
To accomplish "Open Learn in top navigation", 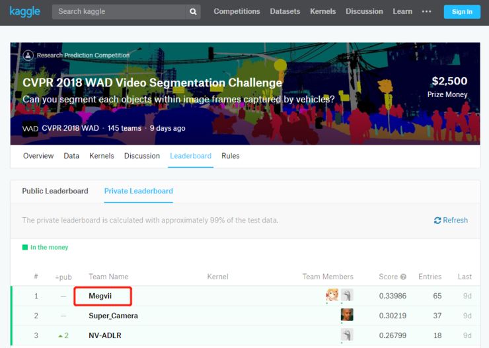I will tap(402, 11).
